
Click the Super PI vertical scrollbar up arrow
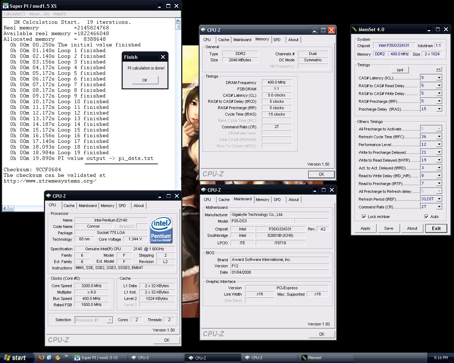[178, 21]
